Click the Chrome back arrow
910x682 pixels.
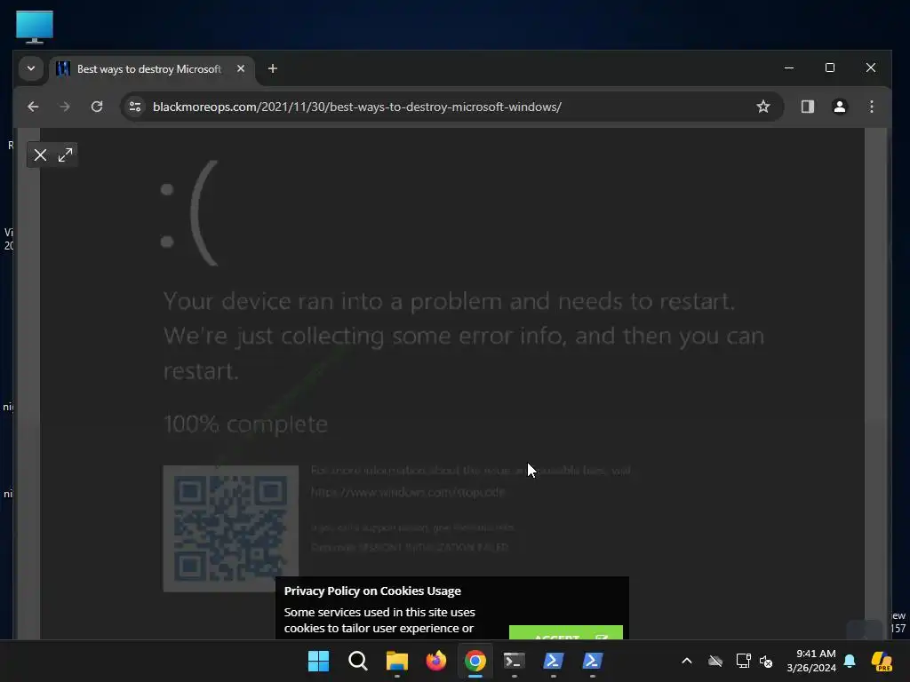pyautogui.click(x=33, y=107)
